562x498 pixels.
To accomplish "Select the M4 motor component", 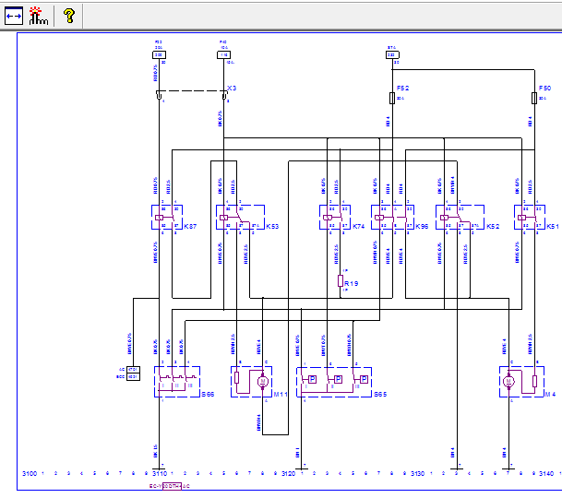I will tap(522, 382).
